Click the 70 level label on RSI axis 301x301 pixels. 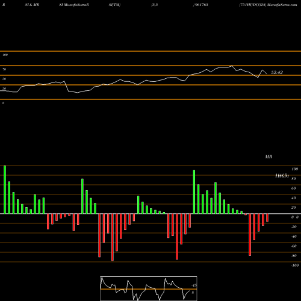click(x=4, y=69)
